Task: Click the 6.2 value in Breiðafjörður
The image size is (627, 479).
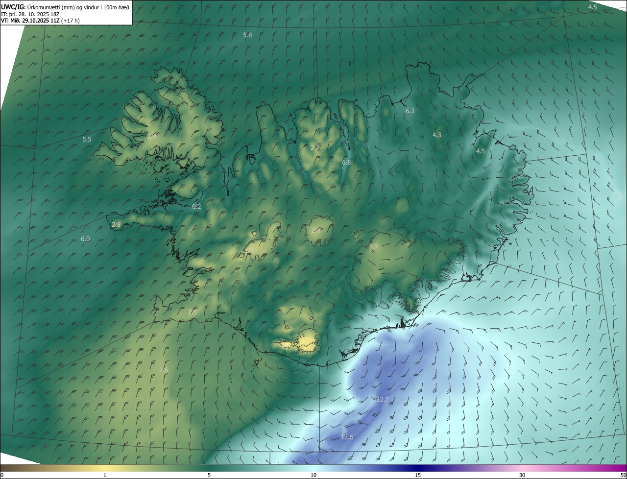Action: [196, 207]
